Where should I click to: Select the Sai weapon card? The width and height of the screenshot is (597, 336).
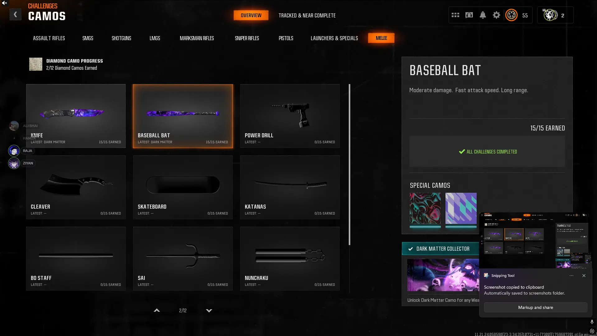point(183,258)
